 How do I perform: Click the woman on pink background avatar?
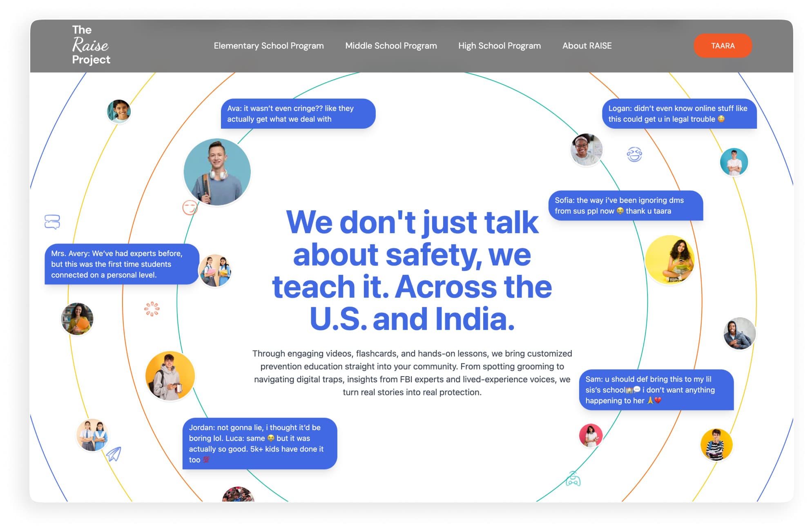591,435
